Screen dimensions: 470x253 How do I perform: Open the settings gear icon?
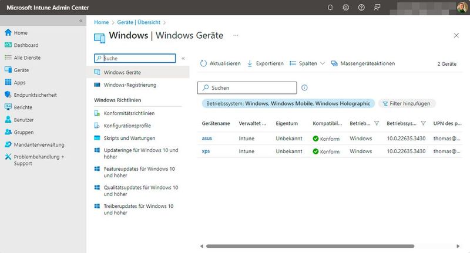click(345, 7)
